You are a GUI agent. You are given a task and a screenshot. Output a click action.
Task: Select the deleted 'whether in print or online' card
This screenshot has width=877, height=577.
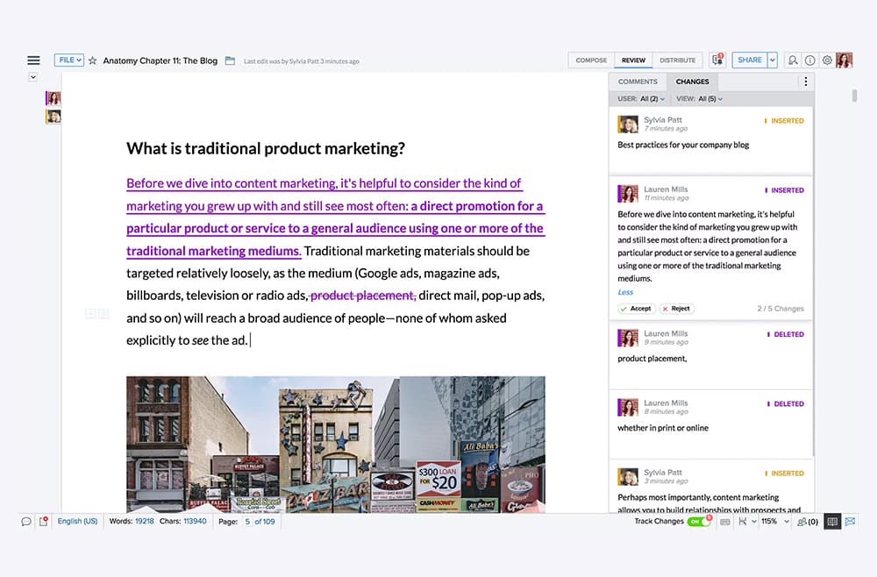point(710,424)
